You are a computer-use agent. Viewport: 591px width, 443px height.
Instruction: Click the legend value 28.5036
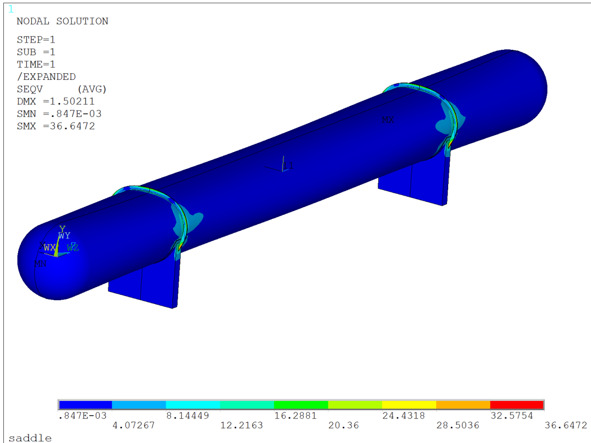click(457, 425)
